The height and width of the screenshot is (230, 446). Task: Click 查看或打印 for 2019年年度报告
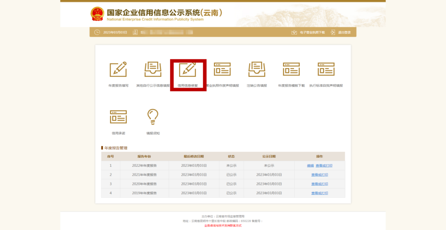320,193
